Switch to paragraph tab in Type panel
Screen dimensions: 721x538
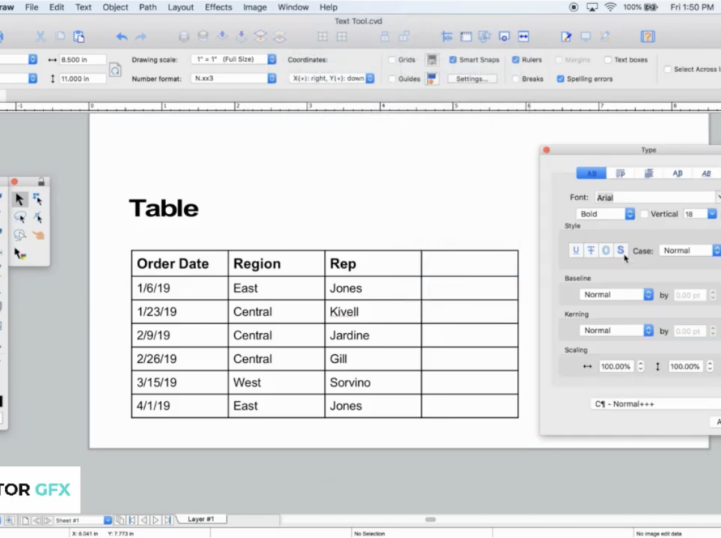click(x=621, y=173)
